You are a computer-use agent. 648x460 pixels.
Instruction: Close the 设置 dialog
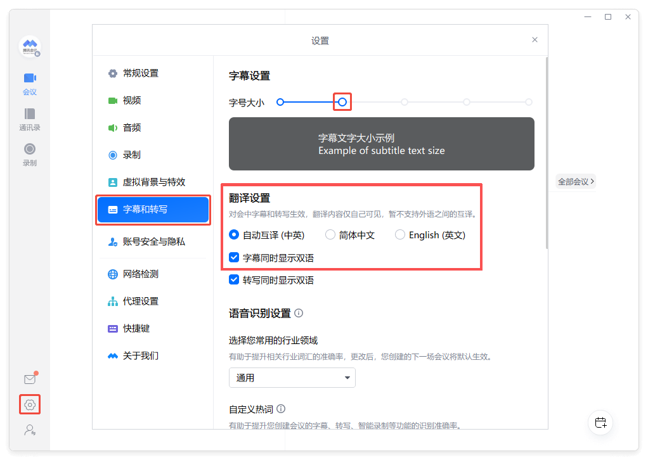pos(535,40)
